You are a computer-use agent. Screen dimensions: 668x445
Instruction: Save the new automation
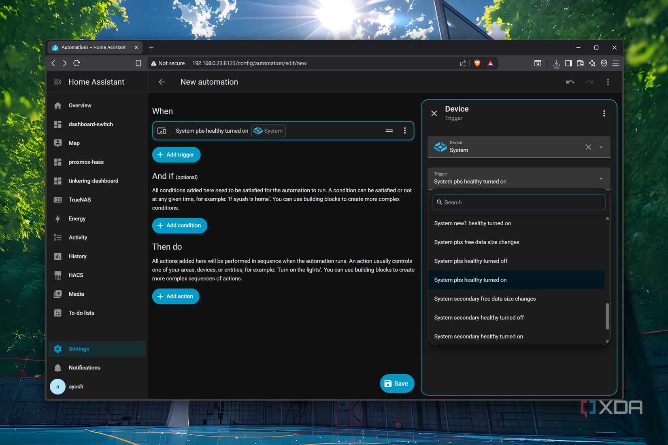(397, 384)
